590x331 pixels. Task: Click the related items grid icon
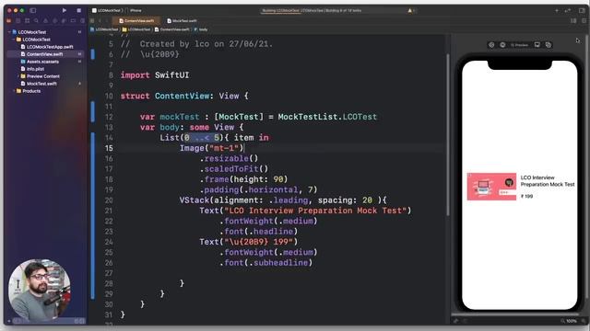pos(92,20)
